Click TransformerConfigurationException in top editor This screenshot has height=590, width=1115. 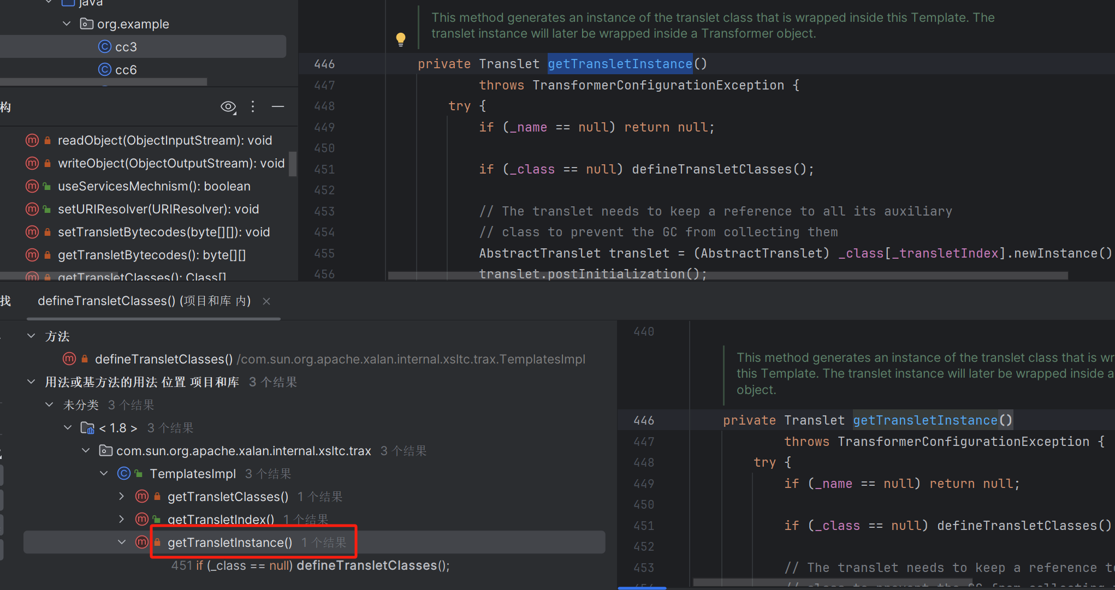[659, 85]
